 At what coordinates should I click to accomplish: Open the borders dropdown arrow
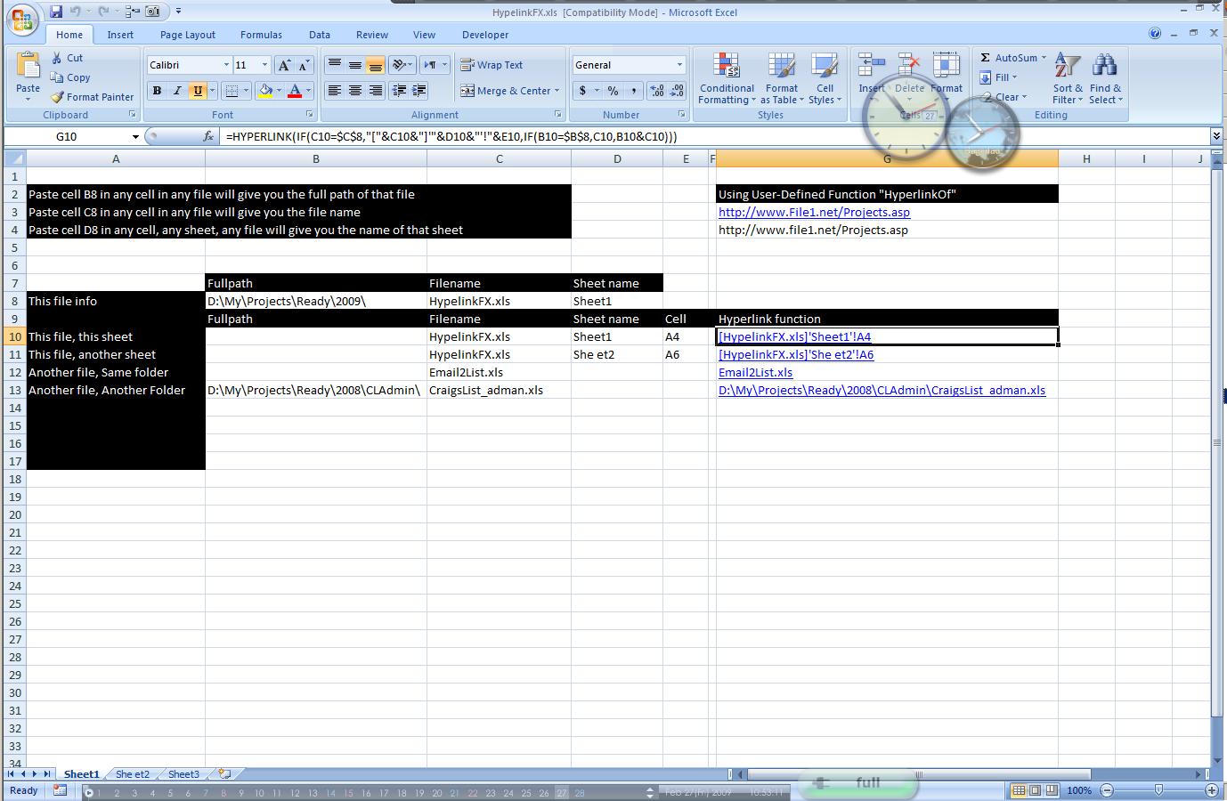coord(247,91)
